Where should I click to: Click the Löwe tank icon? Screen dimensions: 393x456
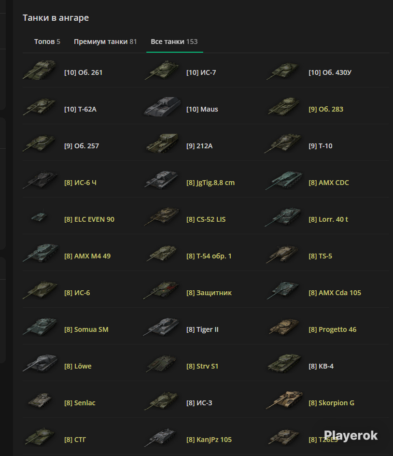(40, 363)
